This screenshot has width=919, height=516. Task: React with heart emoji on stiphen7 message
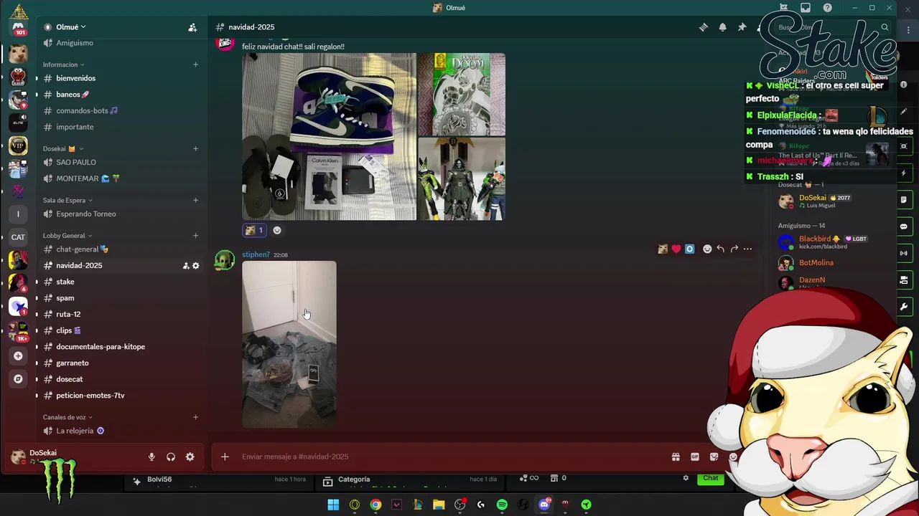point(676,249)
